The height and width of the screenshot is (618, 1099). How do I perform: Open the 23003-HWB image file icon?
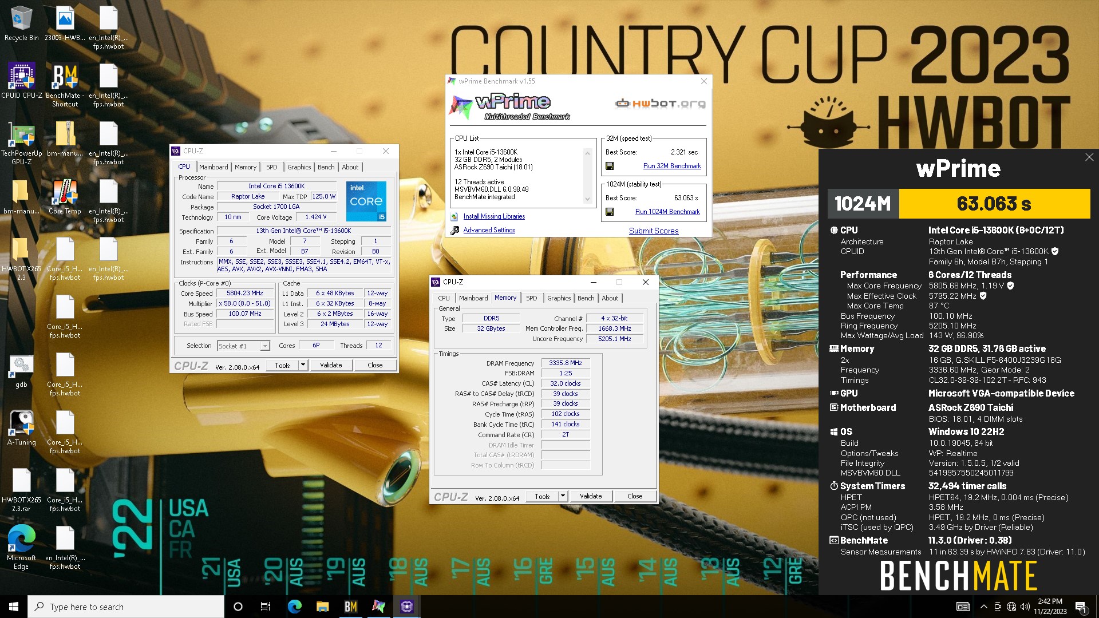65,24
